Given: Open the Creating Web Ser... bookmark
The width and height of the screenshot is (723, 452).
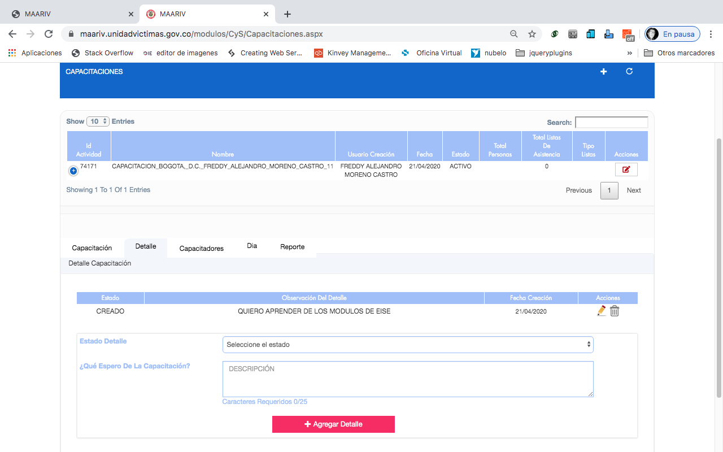Looking at the screenshot, I should click(x=265, y=53).
